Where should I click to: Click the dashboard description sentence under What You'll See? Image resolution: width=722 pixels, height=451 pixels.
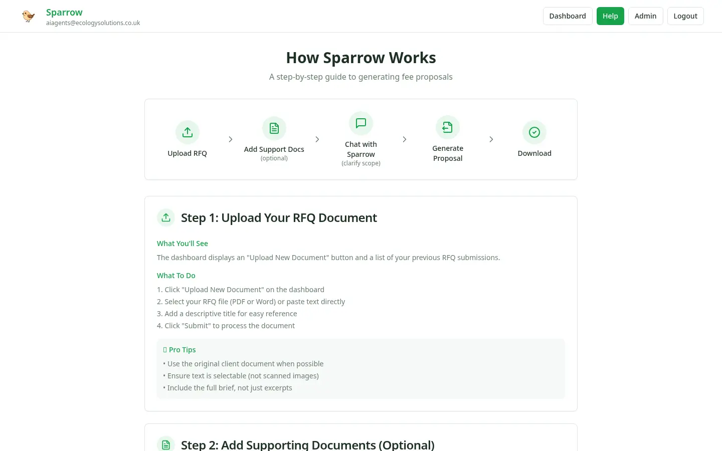click(x=328, y=258)
